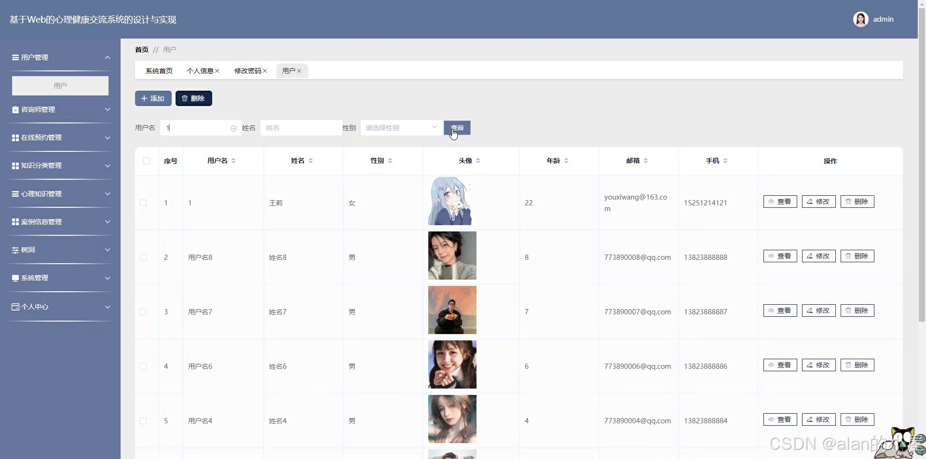The height and width of the screenshot is (459, 926).
Task: Click the 案例信息管理 sidebar grid icon
Action: 15,222
